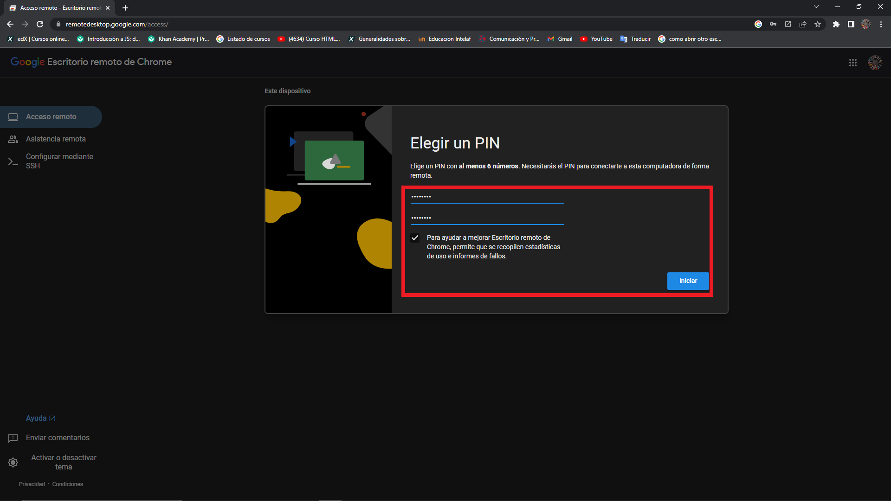Click the confirm PIN input field

coord(487,218)
